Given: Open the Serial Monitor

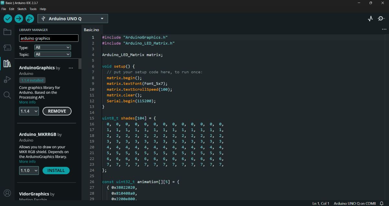Looking at the screenshot, I should tap(381, 19).
